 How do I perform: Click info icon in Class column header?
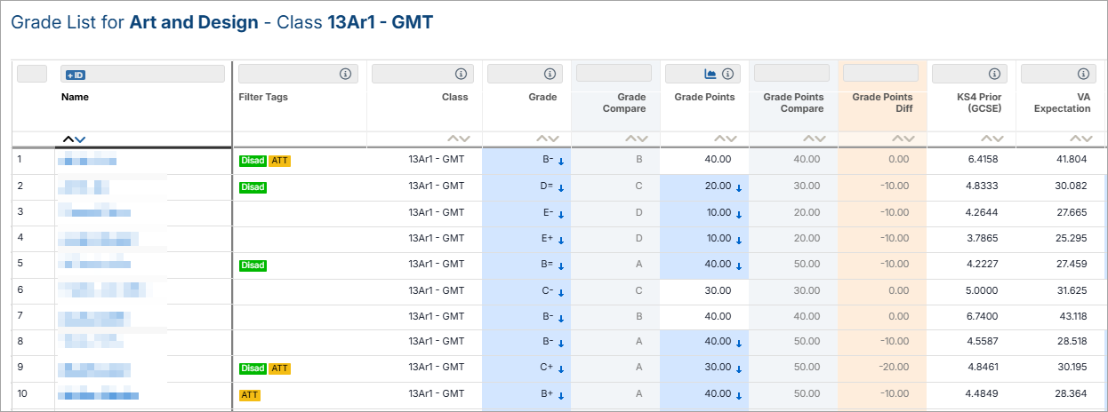(461, 74)
